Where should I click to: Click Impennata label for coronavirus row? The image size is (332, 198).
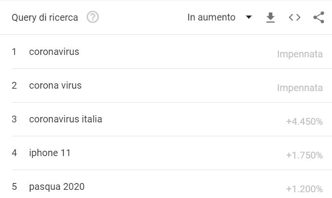[300, 54]
